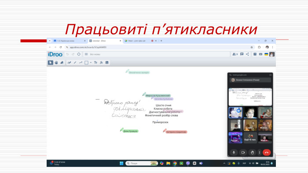Image resolution: width=308 pixels, height=173 pixels.
Task: Open the iDroo participants list
Action: point(235,54)
